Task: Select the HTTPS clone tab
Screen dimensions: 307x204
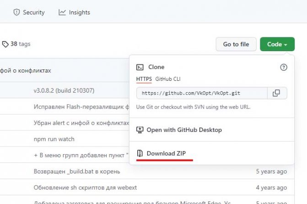Action: [144, 79]
